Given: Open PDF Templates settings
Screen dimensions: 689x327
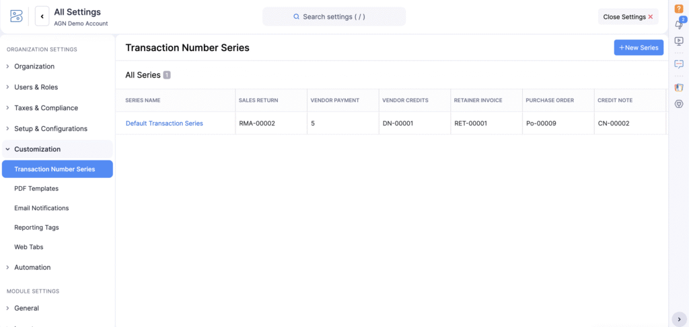Looking at the screenshot, I should pyautogui.click(x=36, y=189).
